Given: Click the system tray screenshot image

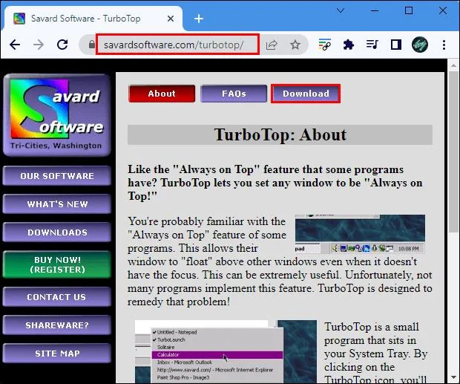Looking at the screenshot, I should tap(360, 234).
